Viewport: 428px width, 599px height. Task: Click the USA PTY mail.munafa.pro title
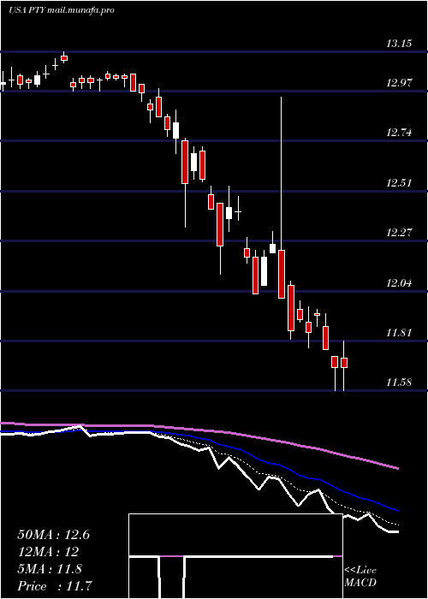coord(61,10)
